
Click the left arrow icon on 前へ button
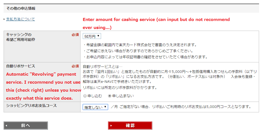(x=6, y=126)
